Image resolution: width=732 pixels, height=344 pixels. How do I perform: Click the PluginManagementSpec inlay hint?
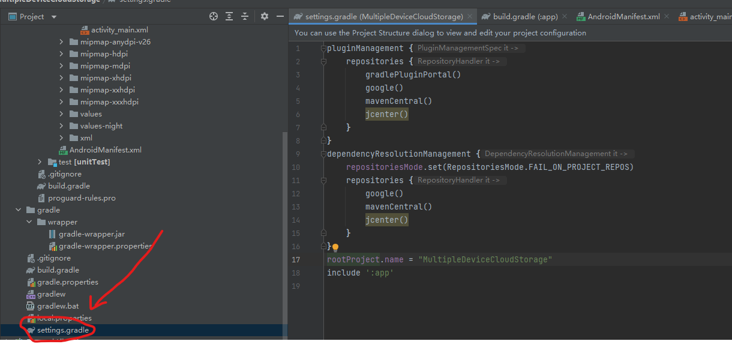[469, 48]
